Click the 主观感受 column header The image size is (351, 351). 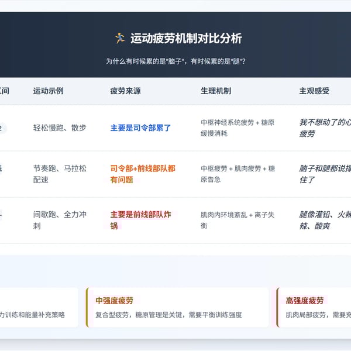coord(314,91)
